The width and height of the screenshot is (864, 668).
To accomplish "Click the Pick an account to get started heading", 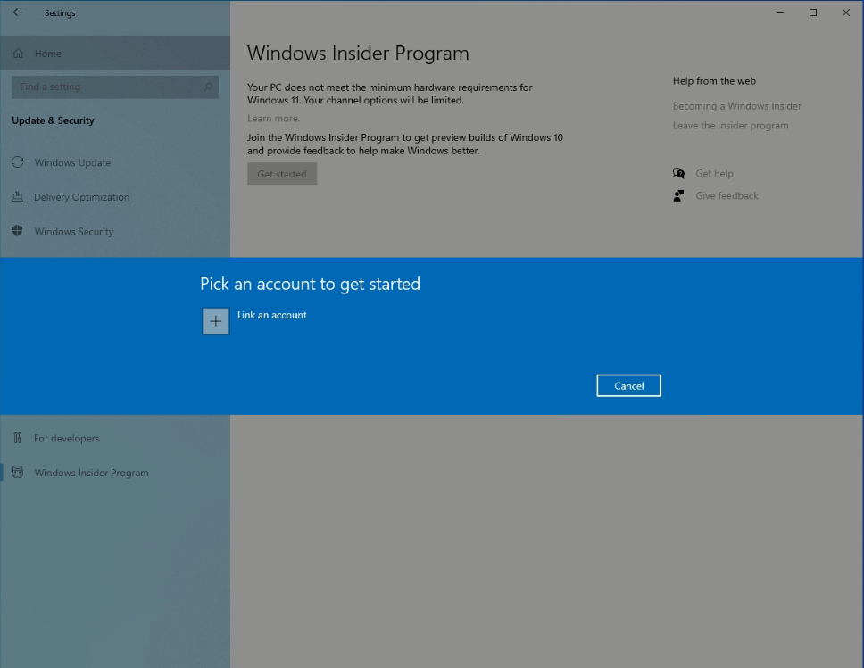I will point(311,284).
